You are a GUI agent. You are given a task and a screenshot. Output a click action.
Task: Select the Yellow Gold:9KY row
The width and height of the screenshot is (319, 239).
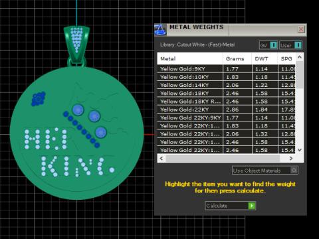click(x=226, y=69)
